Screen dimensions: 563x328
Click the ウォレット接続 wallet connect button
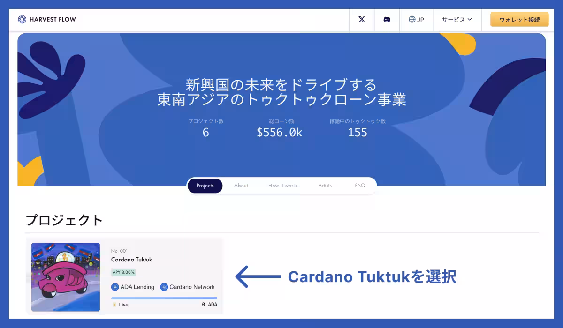click(519, 20)
